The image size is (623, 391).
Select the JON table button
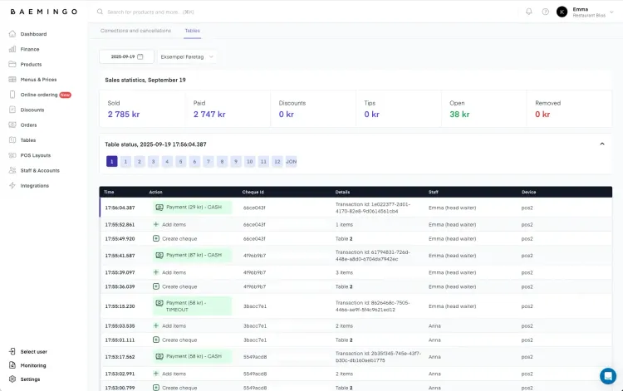291,161
